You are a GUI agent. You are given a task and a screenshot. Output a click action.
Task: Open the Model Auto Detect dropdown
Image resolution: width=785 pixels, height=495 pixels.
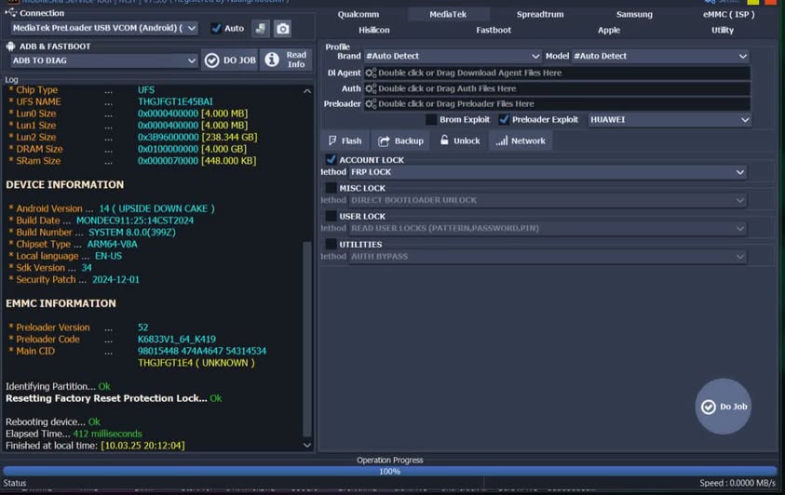661,56
